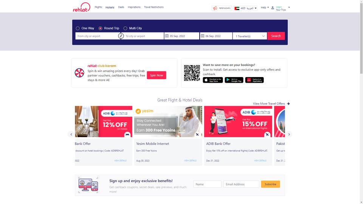
Task: Click the Refer & Earn megaphone icon
Action: click(x=215, y=8)
